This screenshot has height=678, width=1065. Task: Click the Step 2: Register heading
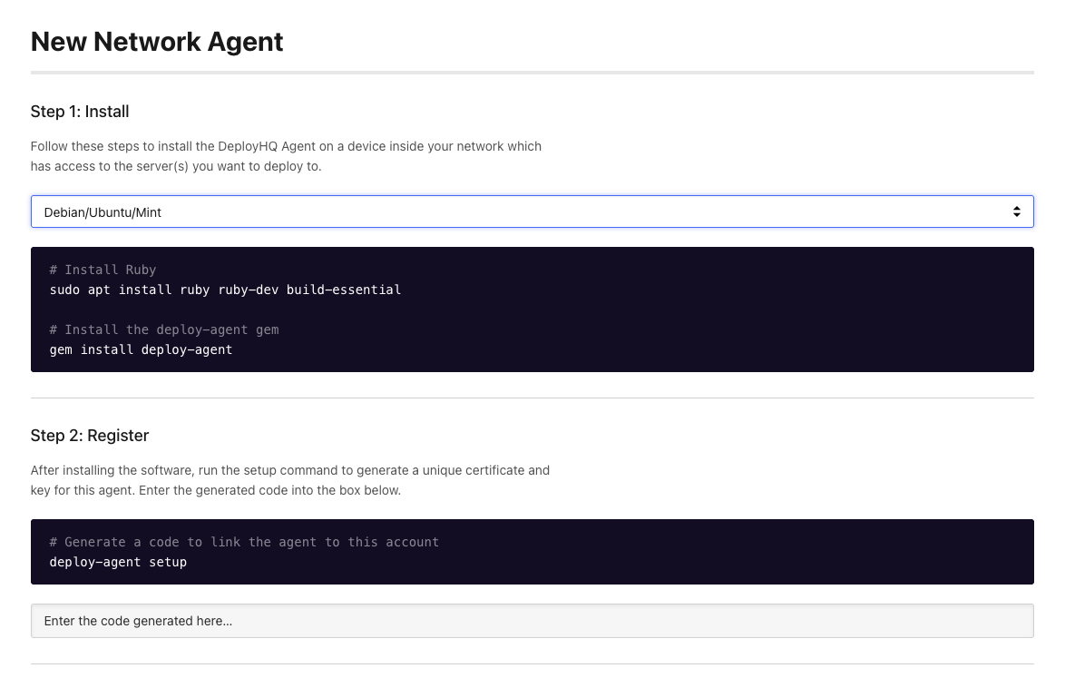click(x=90, y=436)
